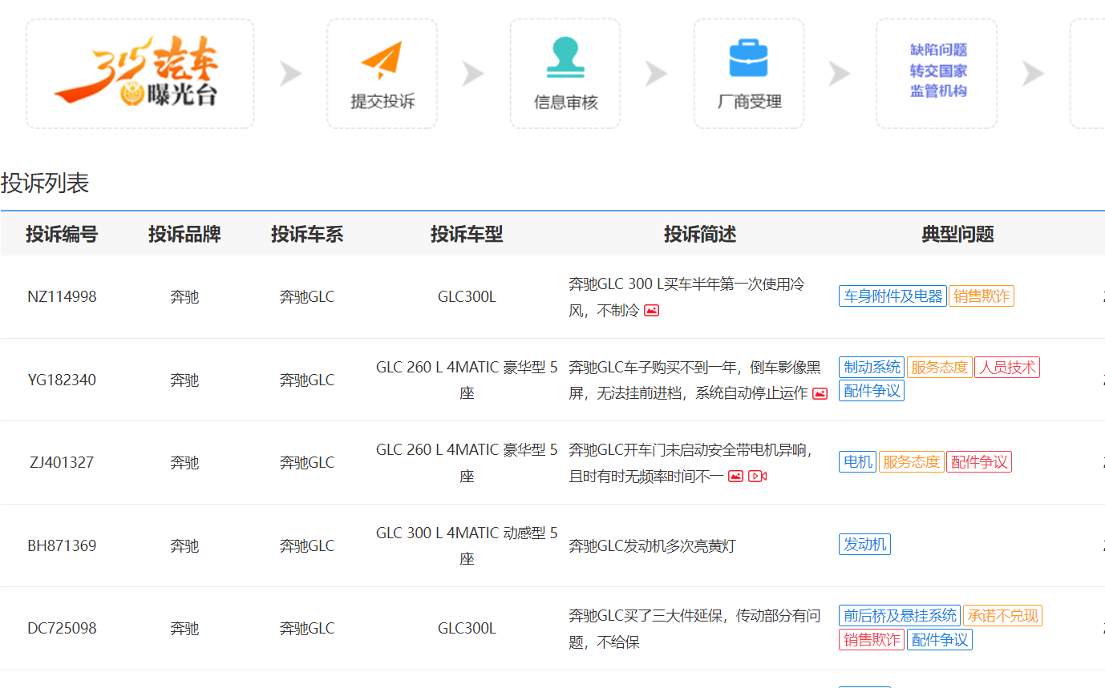Select the 车身附件及电器 tag
Image resolution: width=1105 pixels, height=688 pixels.
pyautogui.click(x=892, y=296)
